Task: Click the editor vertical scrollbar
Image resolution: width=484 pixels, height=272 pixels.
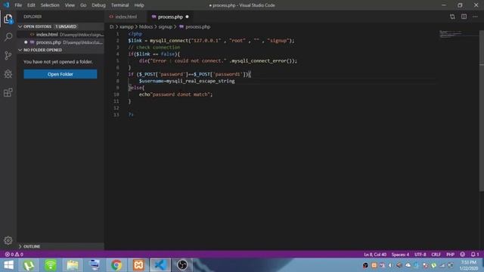Action: click(482, 111)
